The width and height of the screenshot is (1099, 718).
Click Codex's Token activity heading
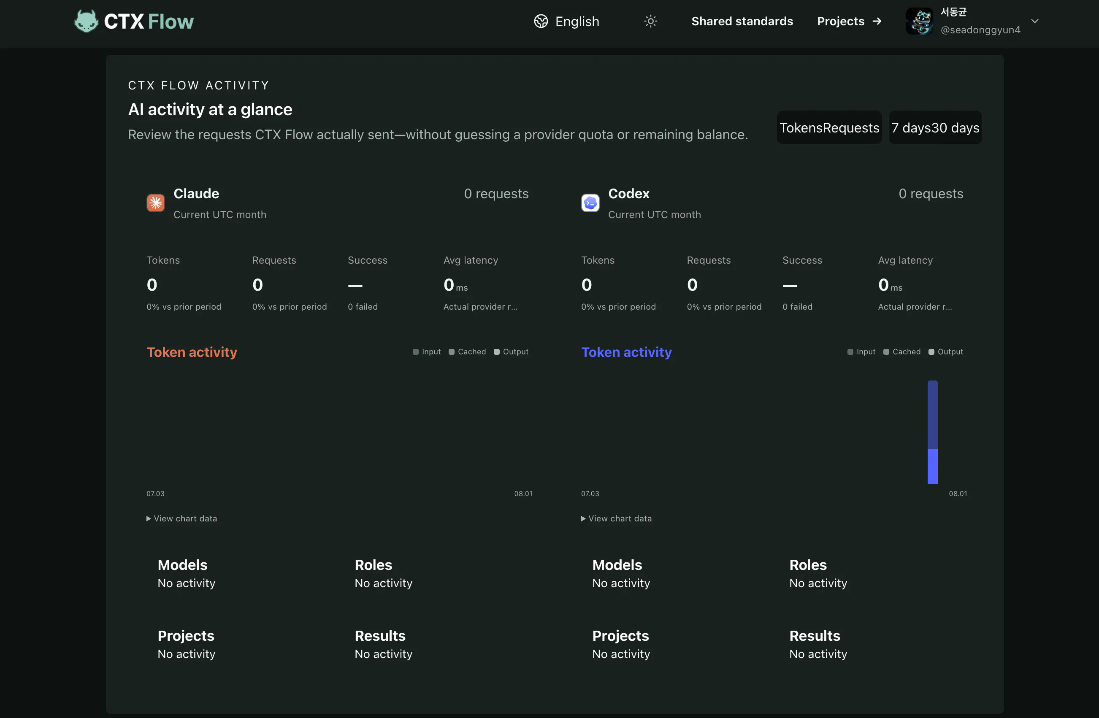626,352
